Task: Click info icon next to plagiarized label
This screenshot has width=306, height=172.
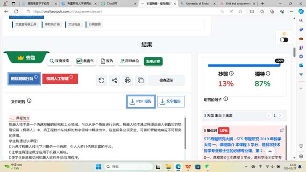Action: [231, 73]
